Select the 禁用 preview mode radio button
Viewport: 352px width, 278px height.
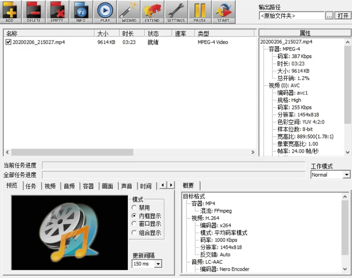(134, 207)
